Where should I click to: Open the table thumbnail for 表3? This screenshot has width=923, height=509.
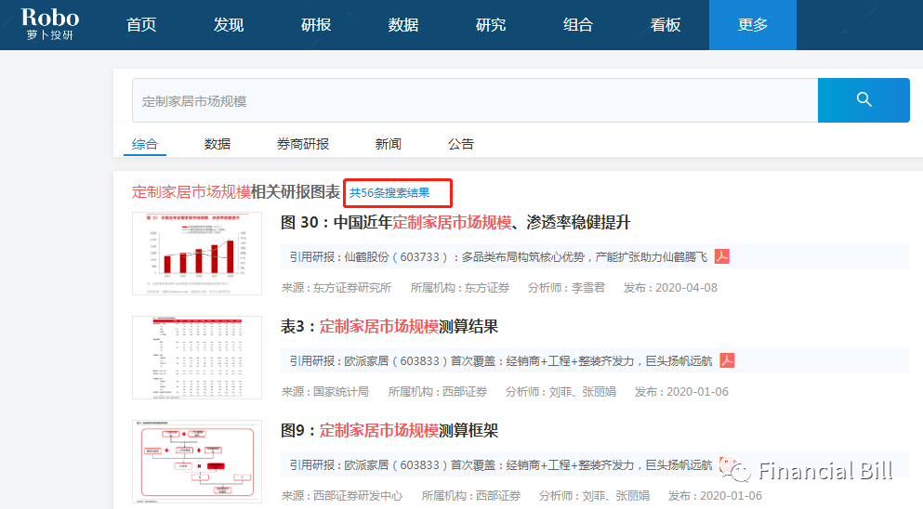tap(197, 358)
